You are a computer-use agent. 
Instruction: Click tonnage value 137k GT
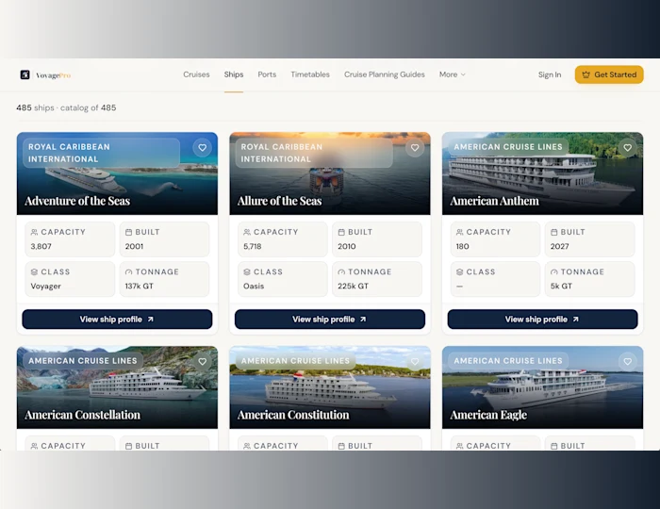pos(139,286)
